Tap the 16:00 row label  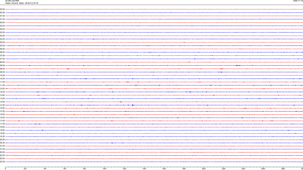coord(2,115)
